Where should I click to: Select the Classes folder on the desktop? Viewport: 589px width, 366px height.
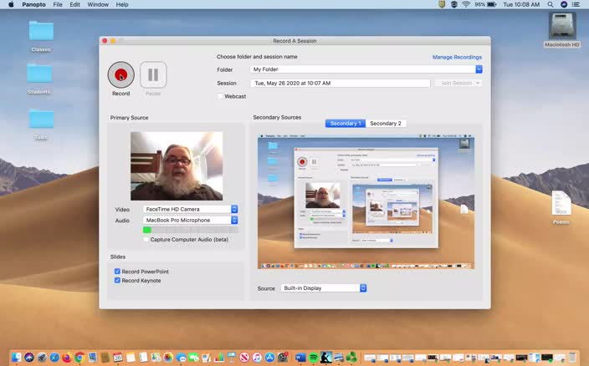pyautogui.click(x=41, y=32)
